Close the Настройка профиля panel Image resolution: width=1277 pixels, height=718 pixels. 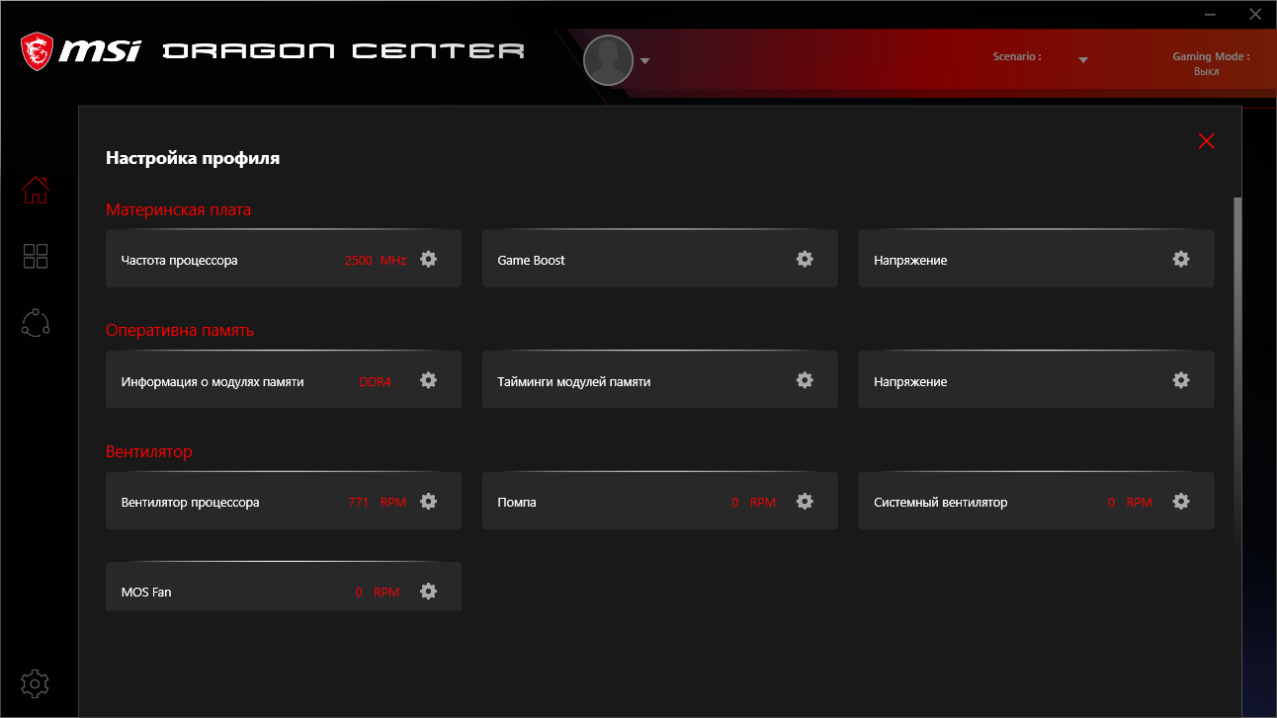pyautogui.click(x=1206, y=141)
